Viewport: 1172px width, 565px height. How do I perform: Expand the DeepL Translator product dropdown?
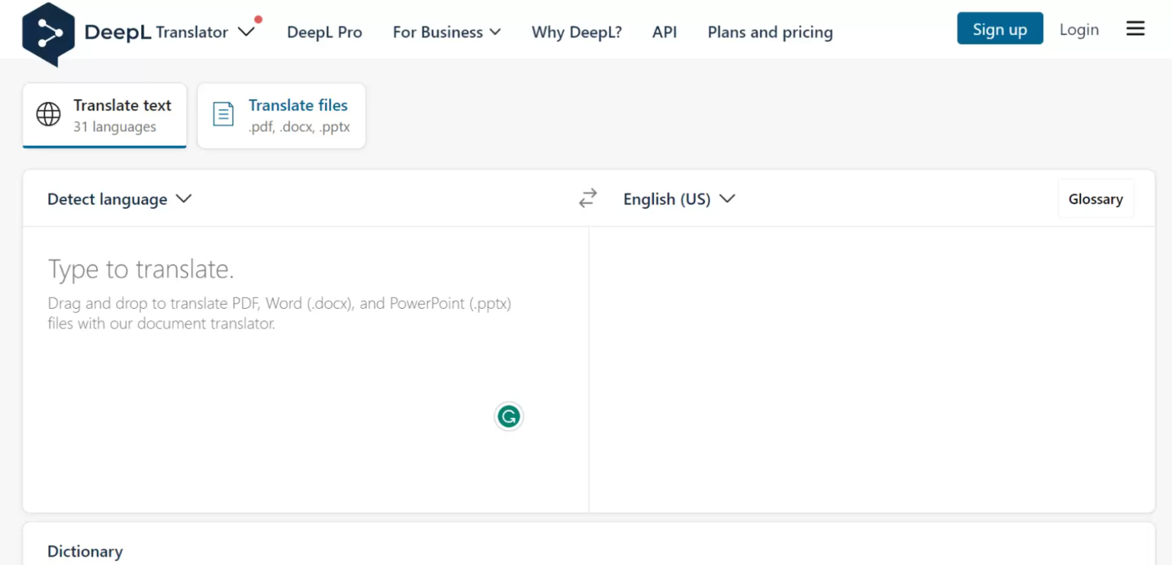point(246,32)
